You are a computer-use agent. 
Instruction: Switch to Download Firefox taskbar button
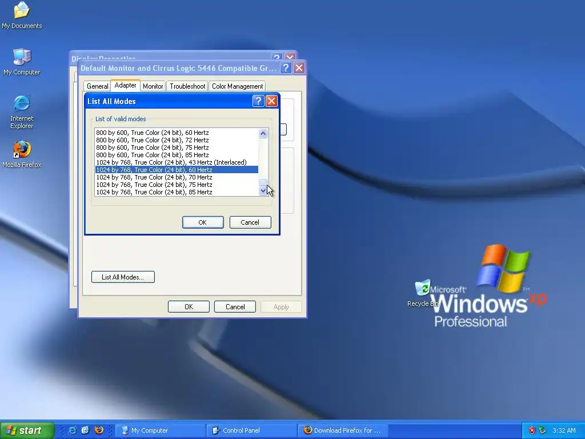point(343,430)
